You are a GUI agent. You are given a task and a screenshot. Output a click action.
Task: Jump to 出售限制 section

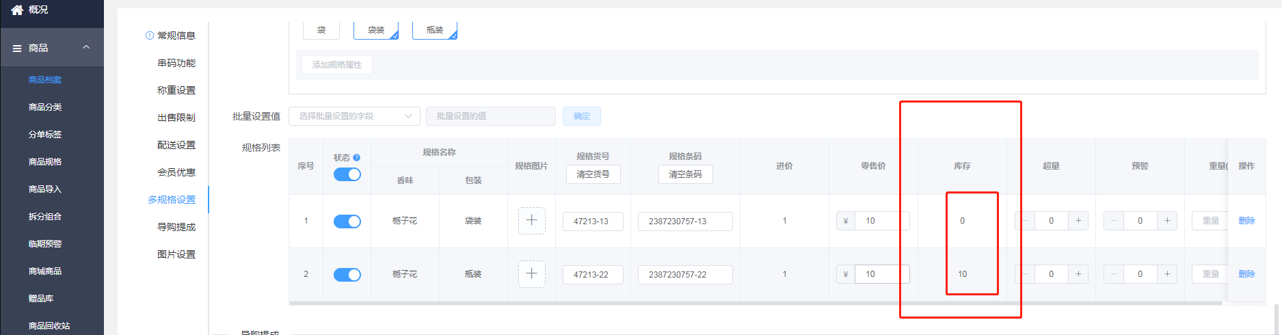tap(176, 118)
